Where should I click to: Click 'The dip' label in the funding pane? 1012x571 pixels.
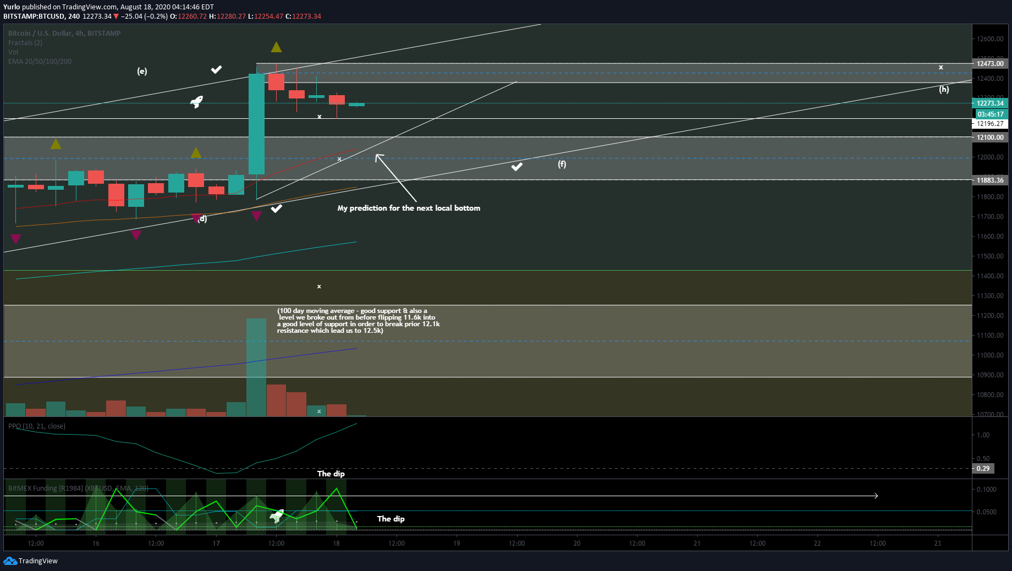[391, 519]
